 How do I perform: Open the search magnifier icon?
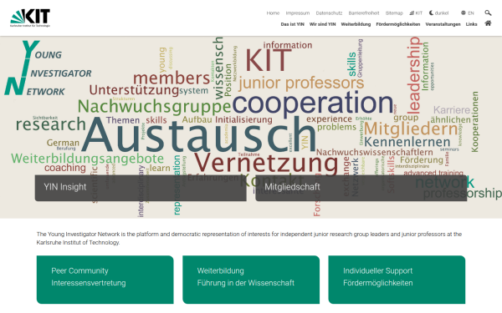(488, 13)
